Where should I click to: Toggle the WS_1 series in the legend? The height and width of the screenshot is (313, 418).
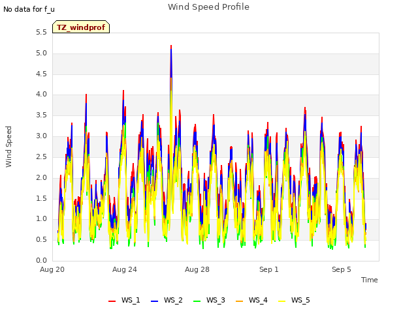tap(124, 301)
